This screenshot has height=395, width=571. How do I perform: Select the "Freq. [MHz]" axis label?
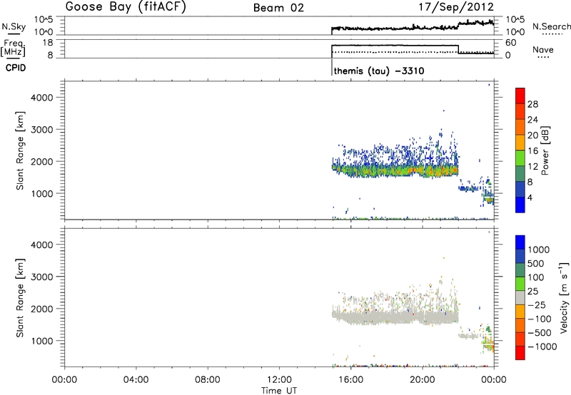14,48
